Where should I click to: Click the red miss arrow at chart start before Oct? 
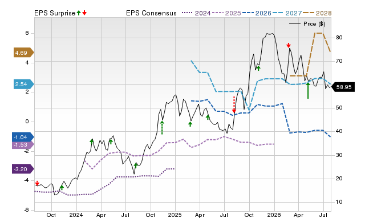pyautogui.click(x=37, y=183)
